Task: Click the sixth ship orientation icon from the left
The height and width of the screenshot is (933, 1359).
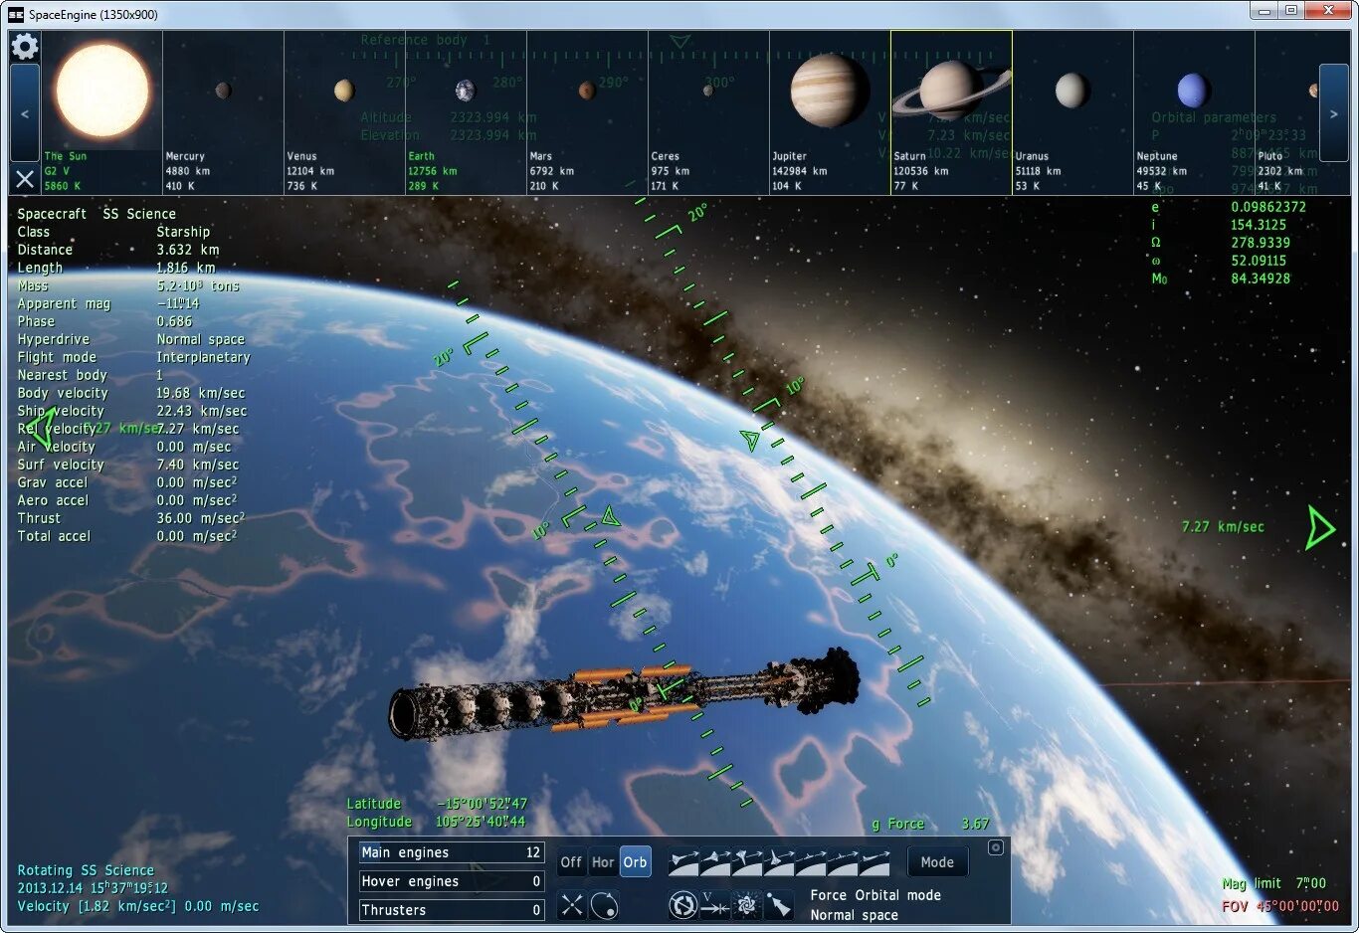Action: [x=844, y=861]
